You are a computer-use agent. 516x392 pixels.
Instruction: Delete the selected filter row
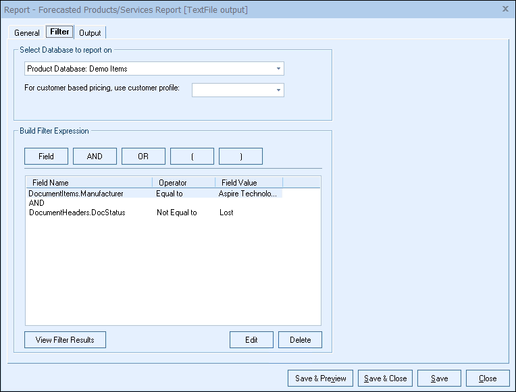(x=300, y=340)
